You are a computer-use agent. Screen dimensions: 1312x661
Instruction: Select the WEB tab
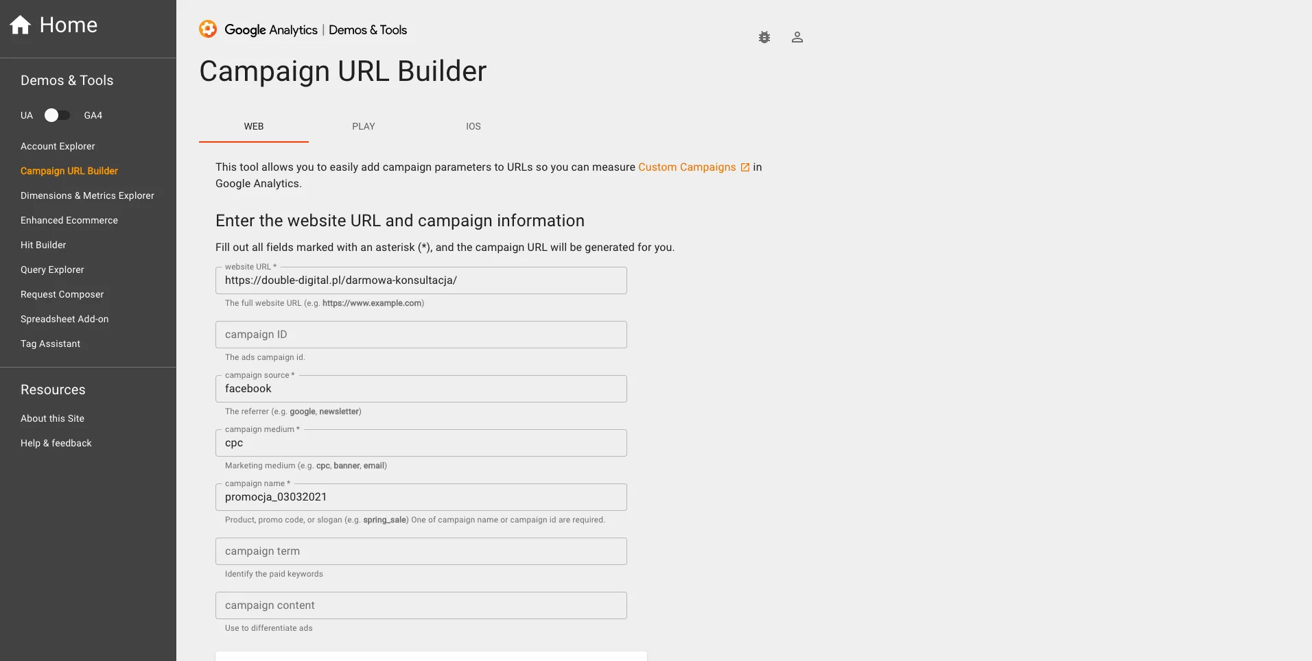coord(253,126)
